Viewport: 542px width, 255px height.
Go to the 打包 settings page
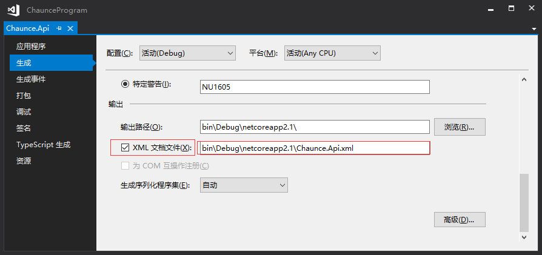click(24, 96)
